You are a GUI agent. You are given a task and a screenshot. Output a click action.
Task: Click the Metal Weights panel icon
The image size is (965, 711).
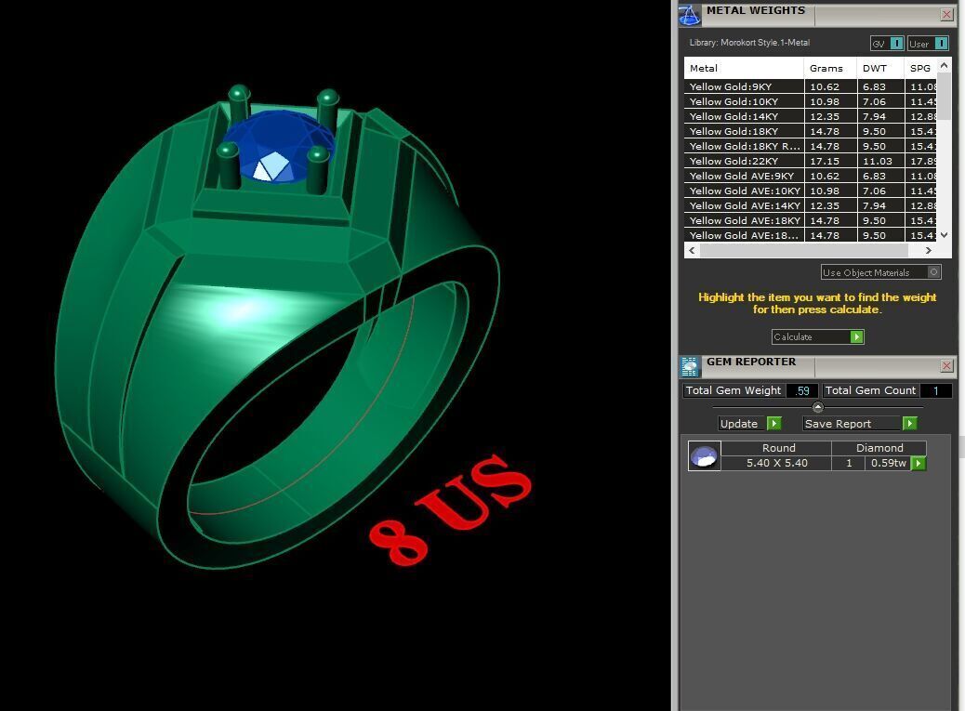pos(689,15)
